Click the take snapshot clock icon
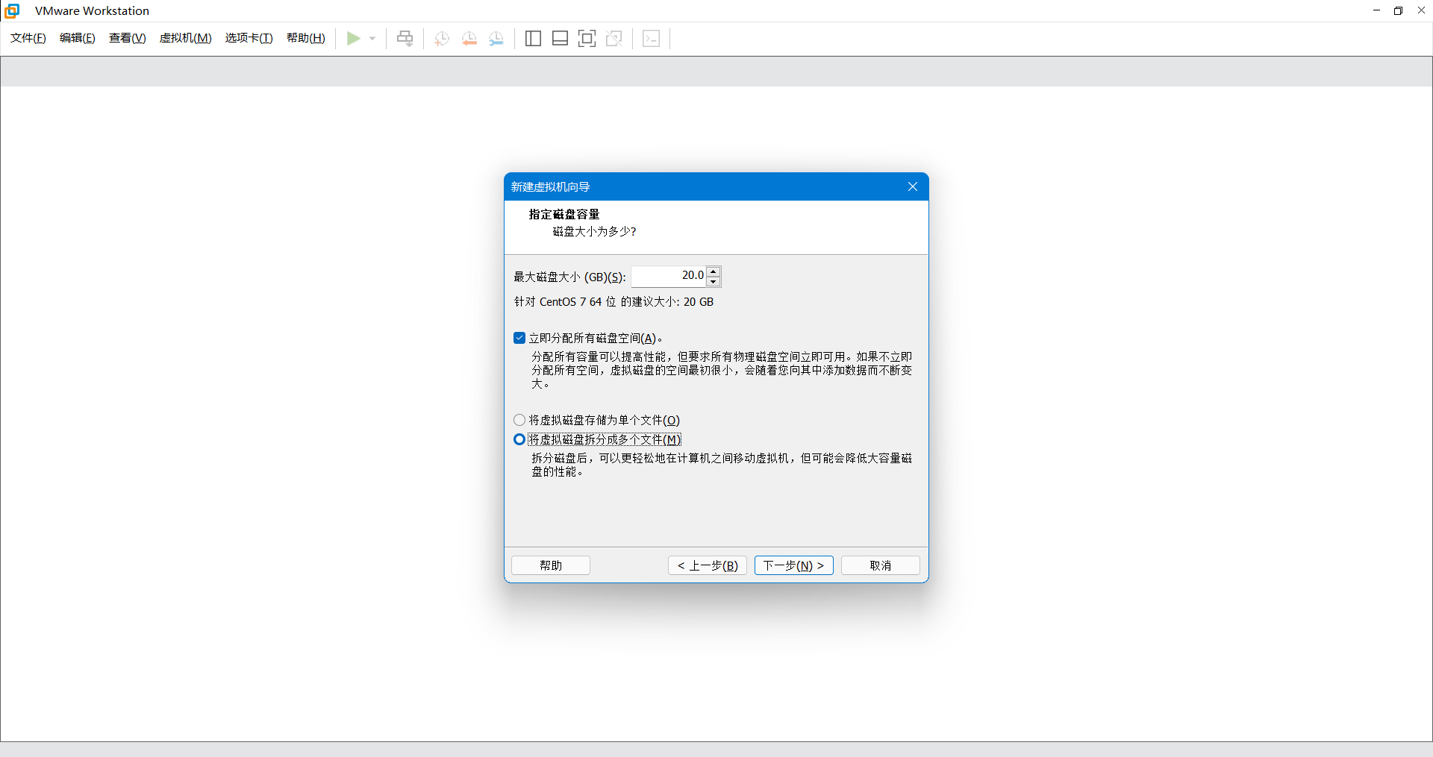 pos(442,38)
